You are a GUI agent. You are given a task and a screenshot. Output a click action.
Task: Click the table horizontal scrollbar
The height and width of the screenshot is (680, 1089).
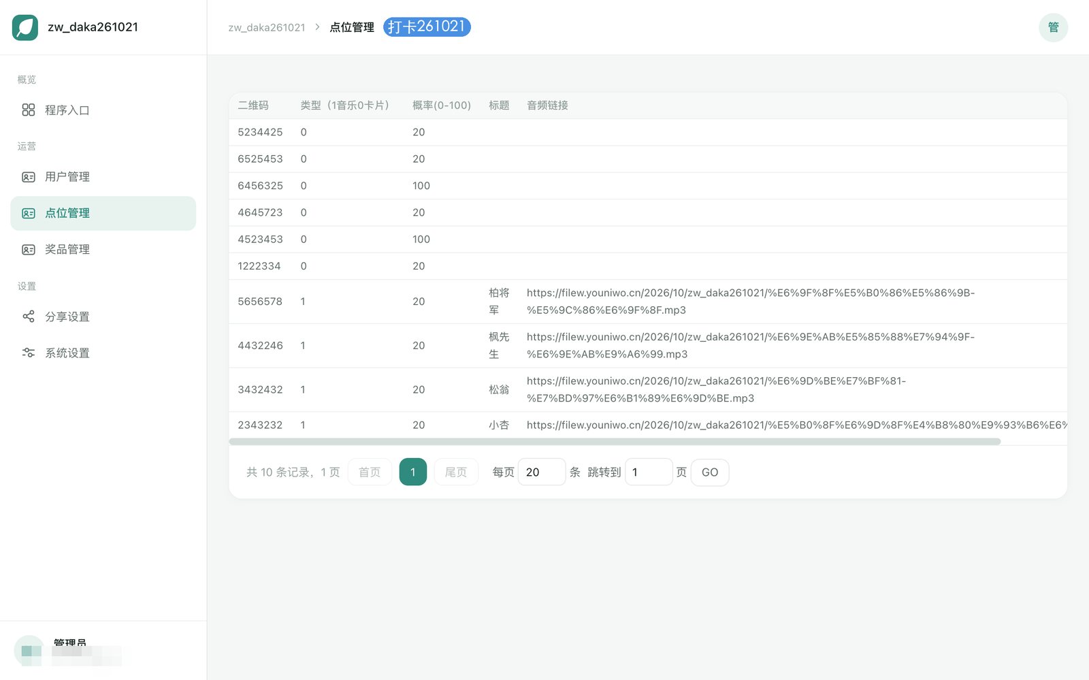615,442
